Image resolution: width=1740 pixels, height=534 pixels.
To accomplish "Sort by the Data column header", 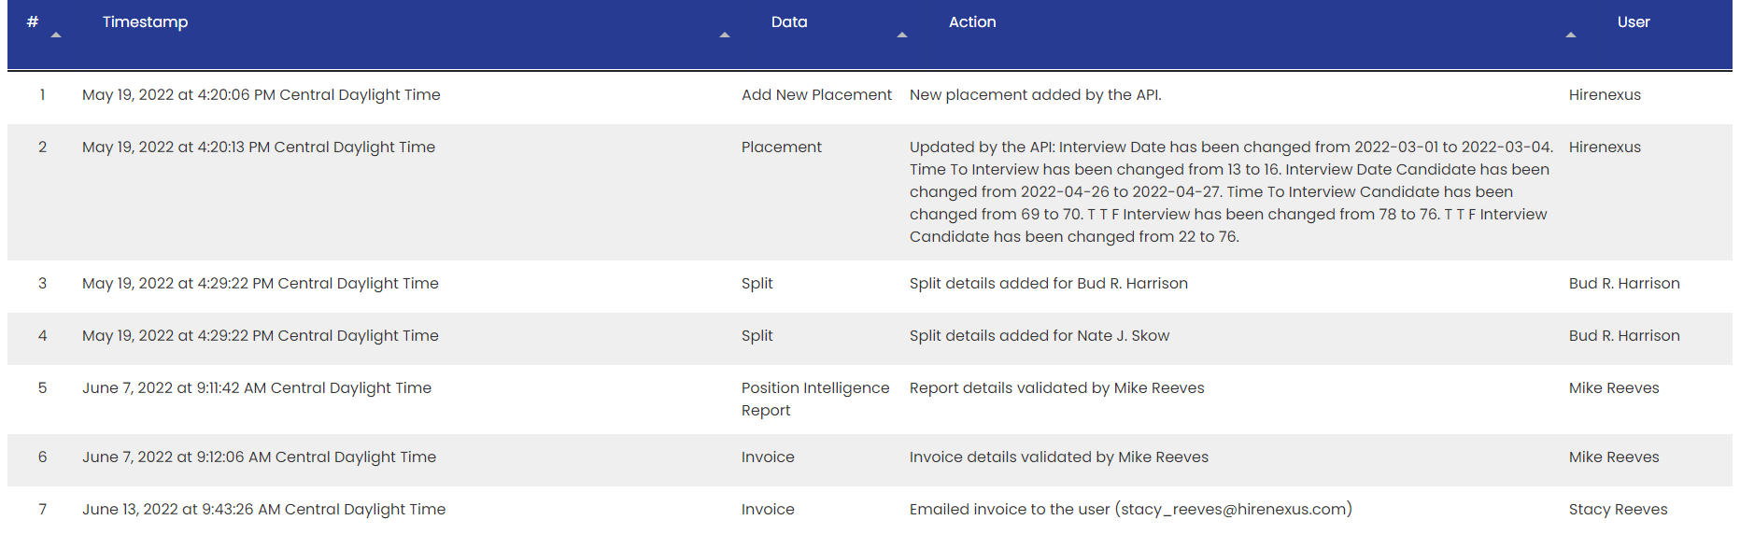I will click(x=789, y=21).
